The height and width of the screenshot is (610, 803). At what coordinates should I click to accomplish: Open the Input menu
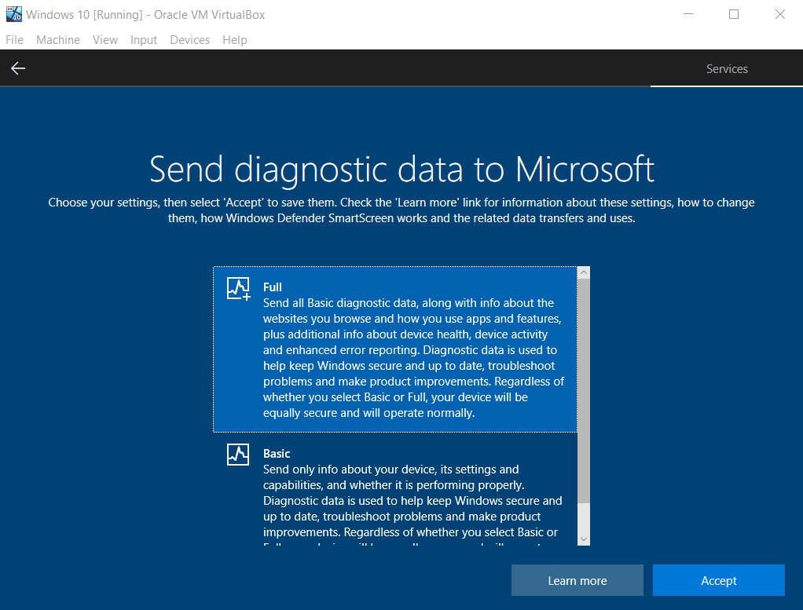click(143, 40)
